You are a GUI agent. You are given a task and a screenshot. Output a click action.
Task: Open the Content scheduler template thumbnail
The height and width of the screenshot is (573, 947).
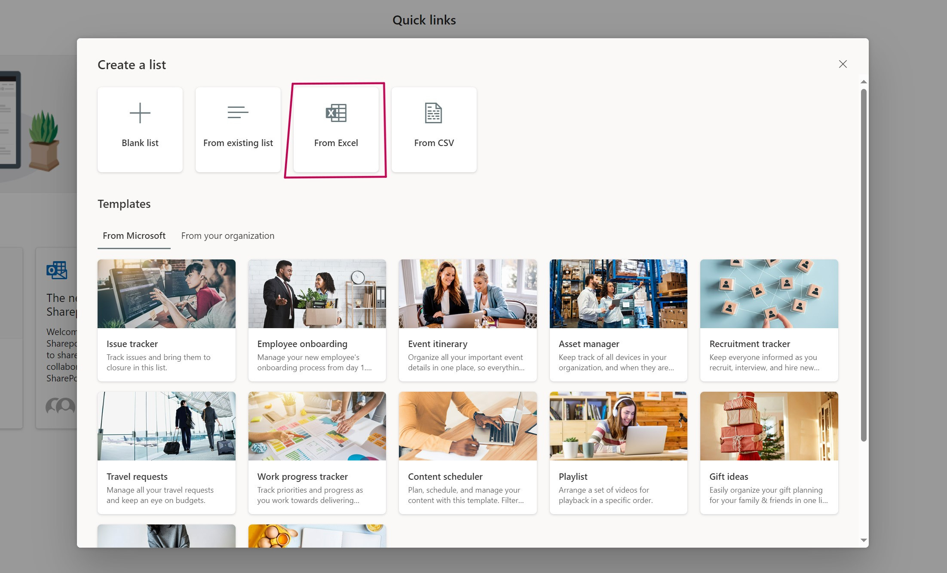(468, 426)
